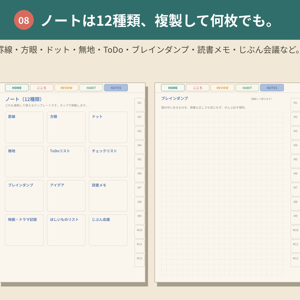The height and width of the screenshot is (300, 300).
Task: Click the 頭の中にあるものを description line
Action: [x=204, y=108]
